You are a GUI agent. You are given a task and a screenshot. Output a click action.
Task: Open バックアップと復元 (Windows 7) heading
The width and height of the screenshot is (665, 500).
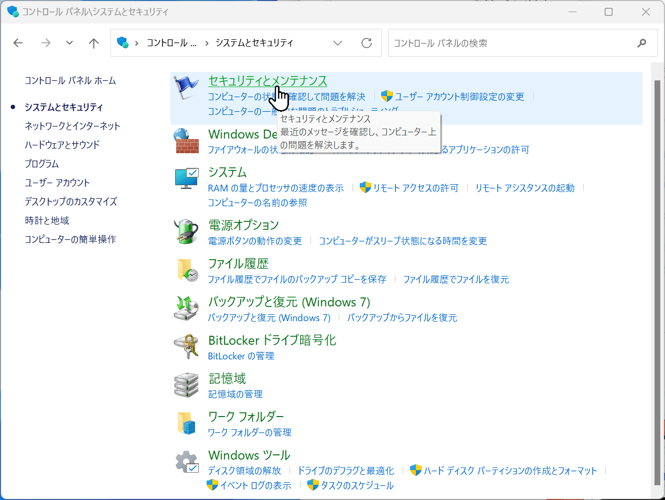click(289, 302)
